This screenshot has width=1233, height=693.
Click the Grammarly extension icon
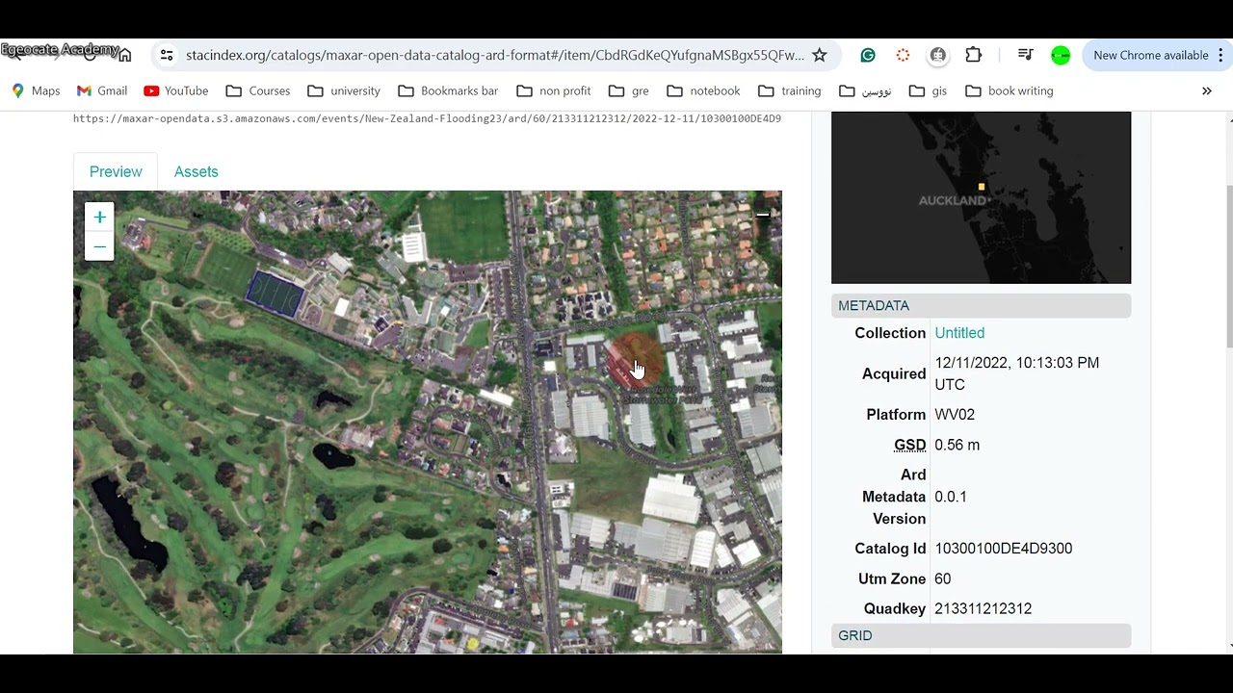868,56
